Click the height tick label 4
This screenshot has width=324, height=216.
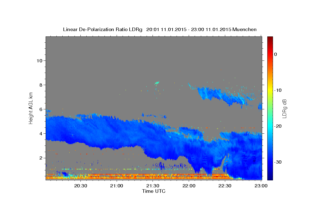[x=41, y=133]
